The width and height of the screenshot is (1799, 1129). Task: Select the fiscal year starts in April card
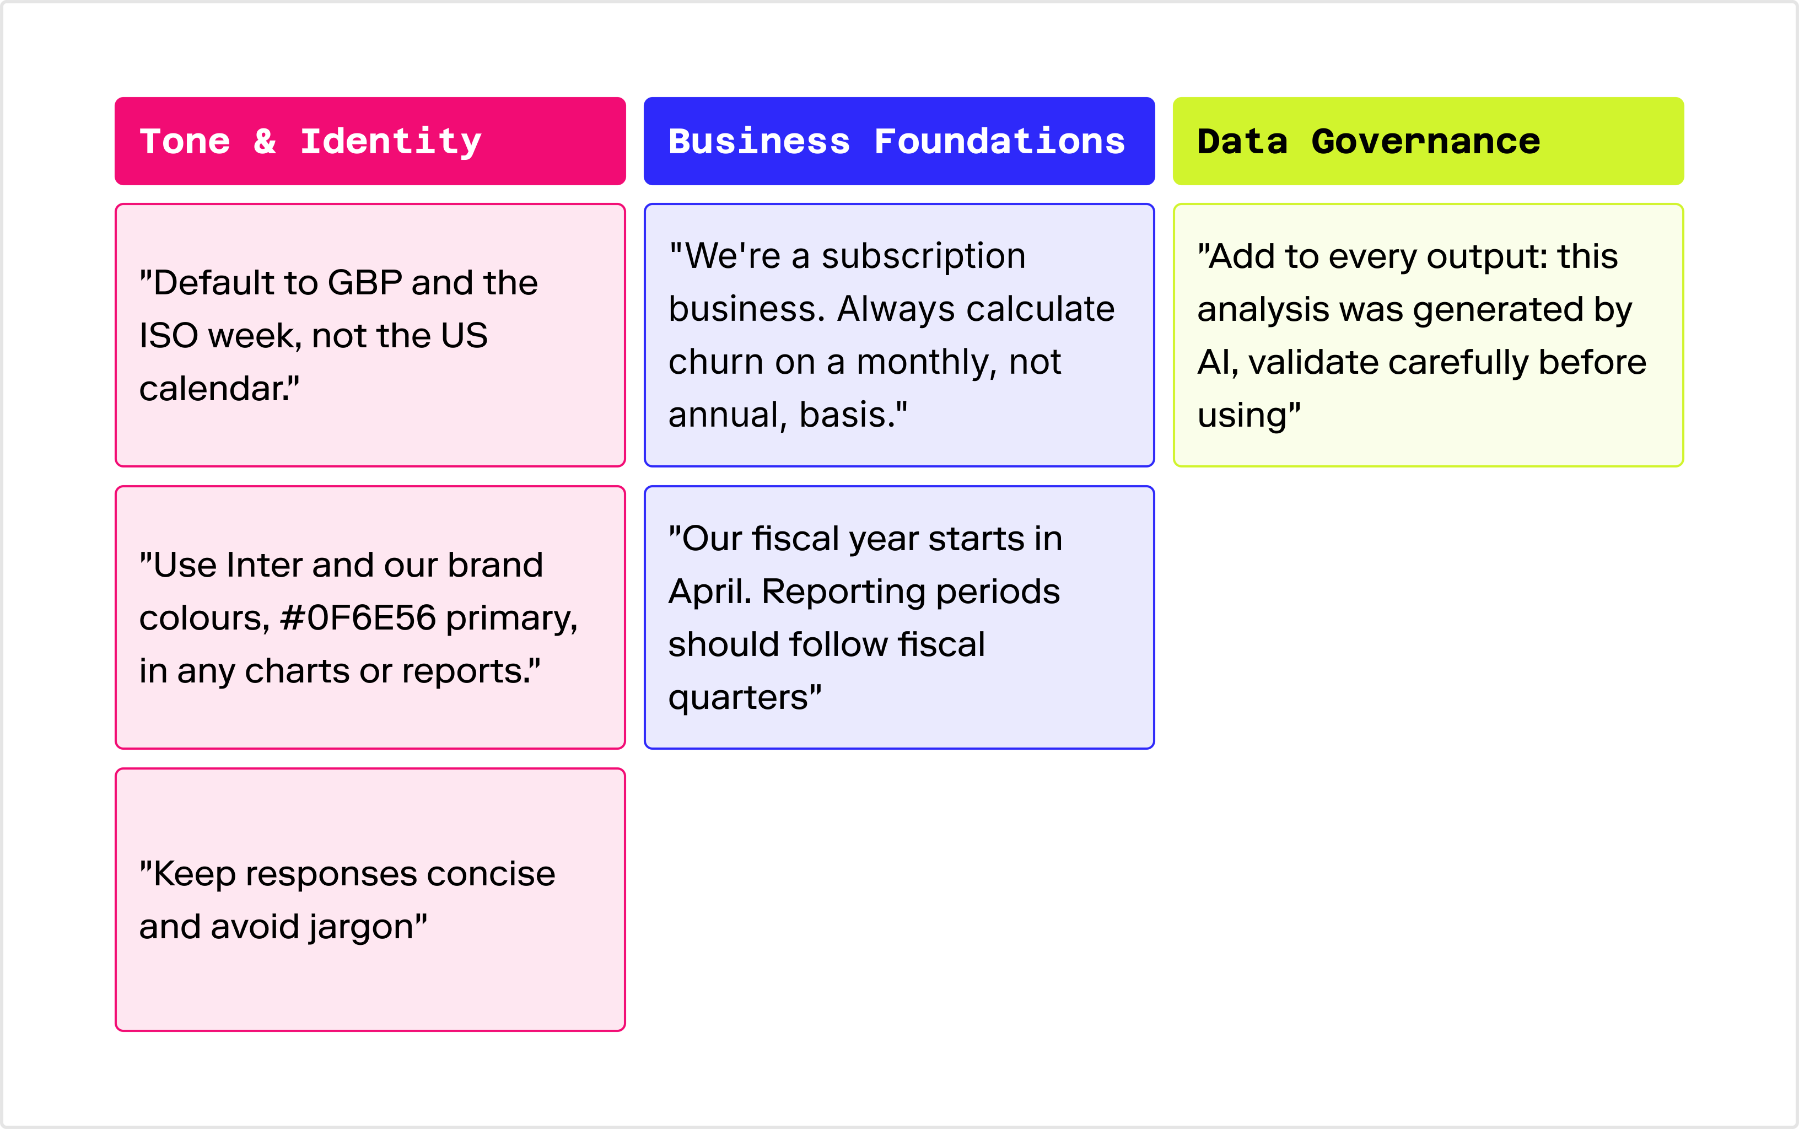(x=899, y=617)
